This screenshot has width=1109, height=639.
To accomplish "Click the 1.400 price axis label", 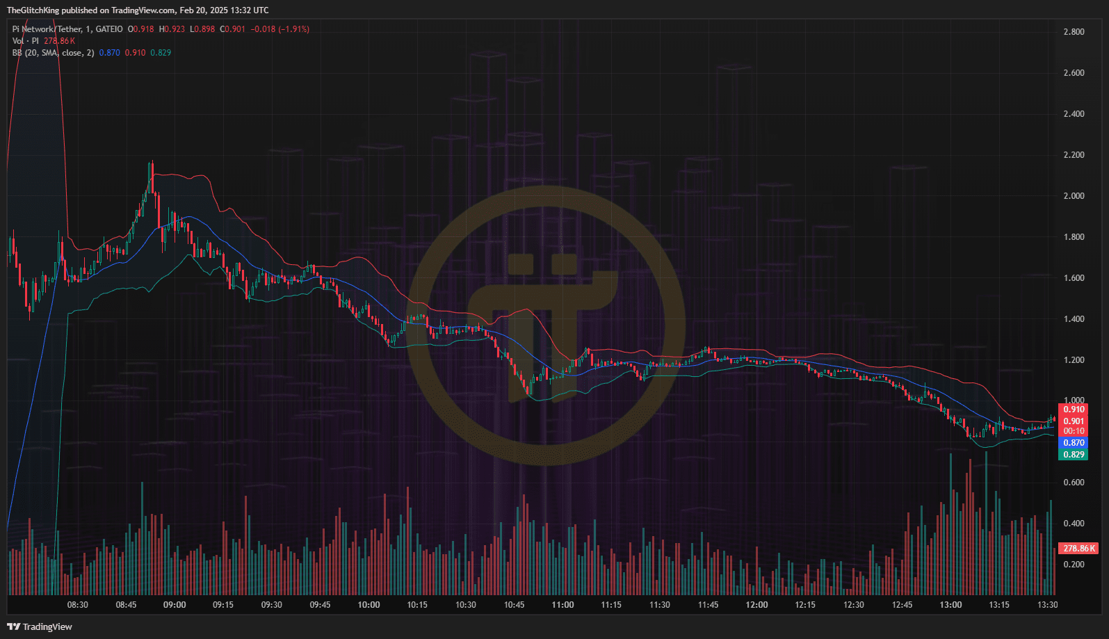I will coord(1074,319).
